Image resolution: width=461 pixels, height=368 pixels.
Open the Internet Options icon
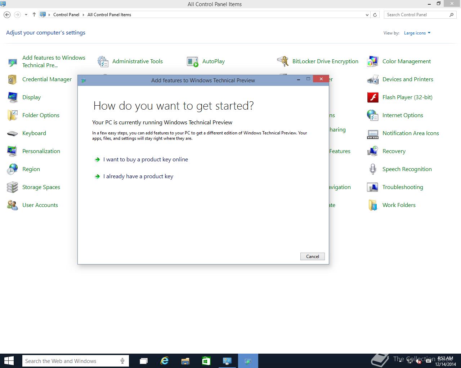pos(373,115)
